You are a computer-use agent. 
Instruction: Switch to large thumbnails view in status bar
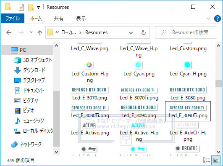(216, 160)
